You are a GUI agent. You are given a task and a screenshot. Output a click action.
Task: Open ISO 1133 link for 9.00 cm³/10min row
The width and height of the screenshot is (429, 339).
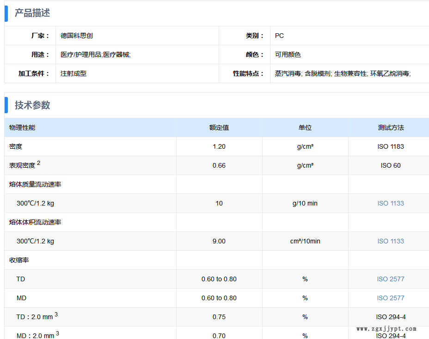point(390,241)
